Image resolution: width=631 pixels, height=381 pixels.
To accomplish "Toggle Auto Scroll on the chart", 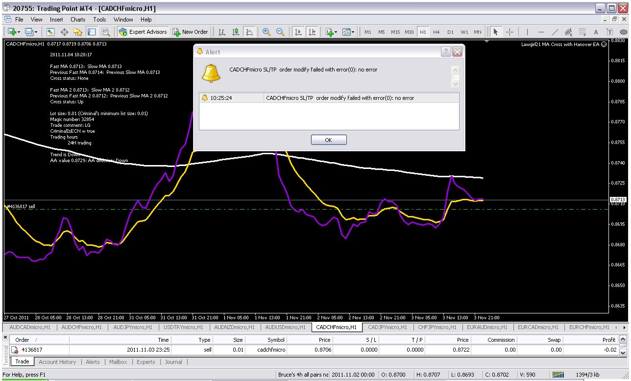I will pyautogui.click(x=298, y=32).
